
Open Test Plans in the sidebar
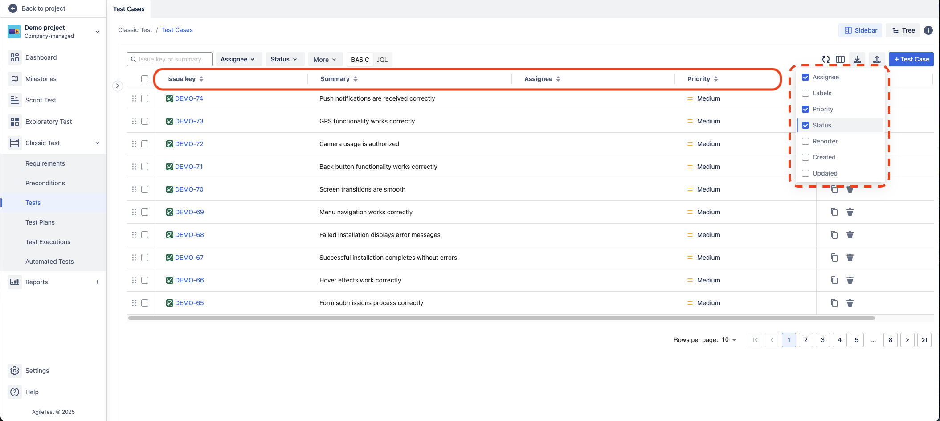click(x=40, y=222)
